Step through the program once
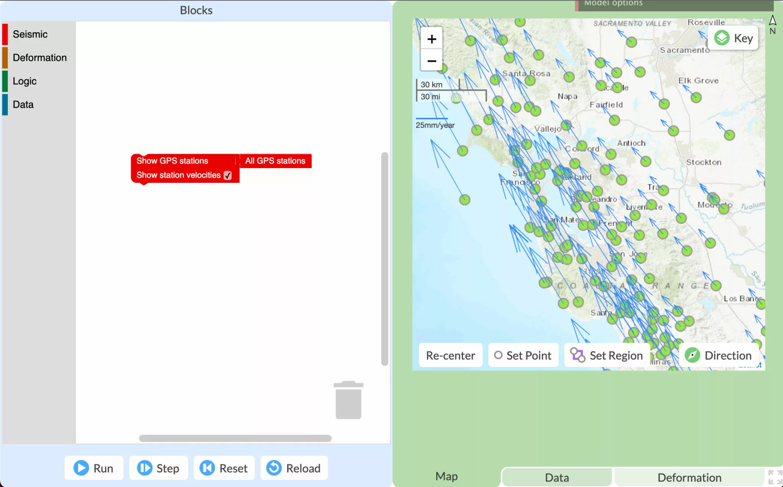 [x=158, y=468]
